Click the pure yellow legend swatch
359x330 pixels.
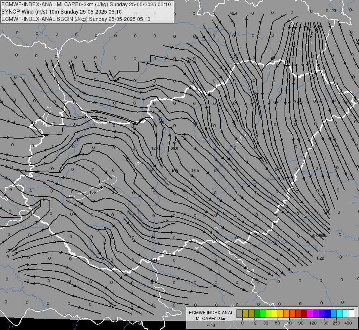click(275, 313)
